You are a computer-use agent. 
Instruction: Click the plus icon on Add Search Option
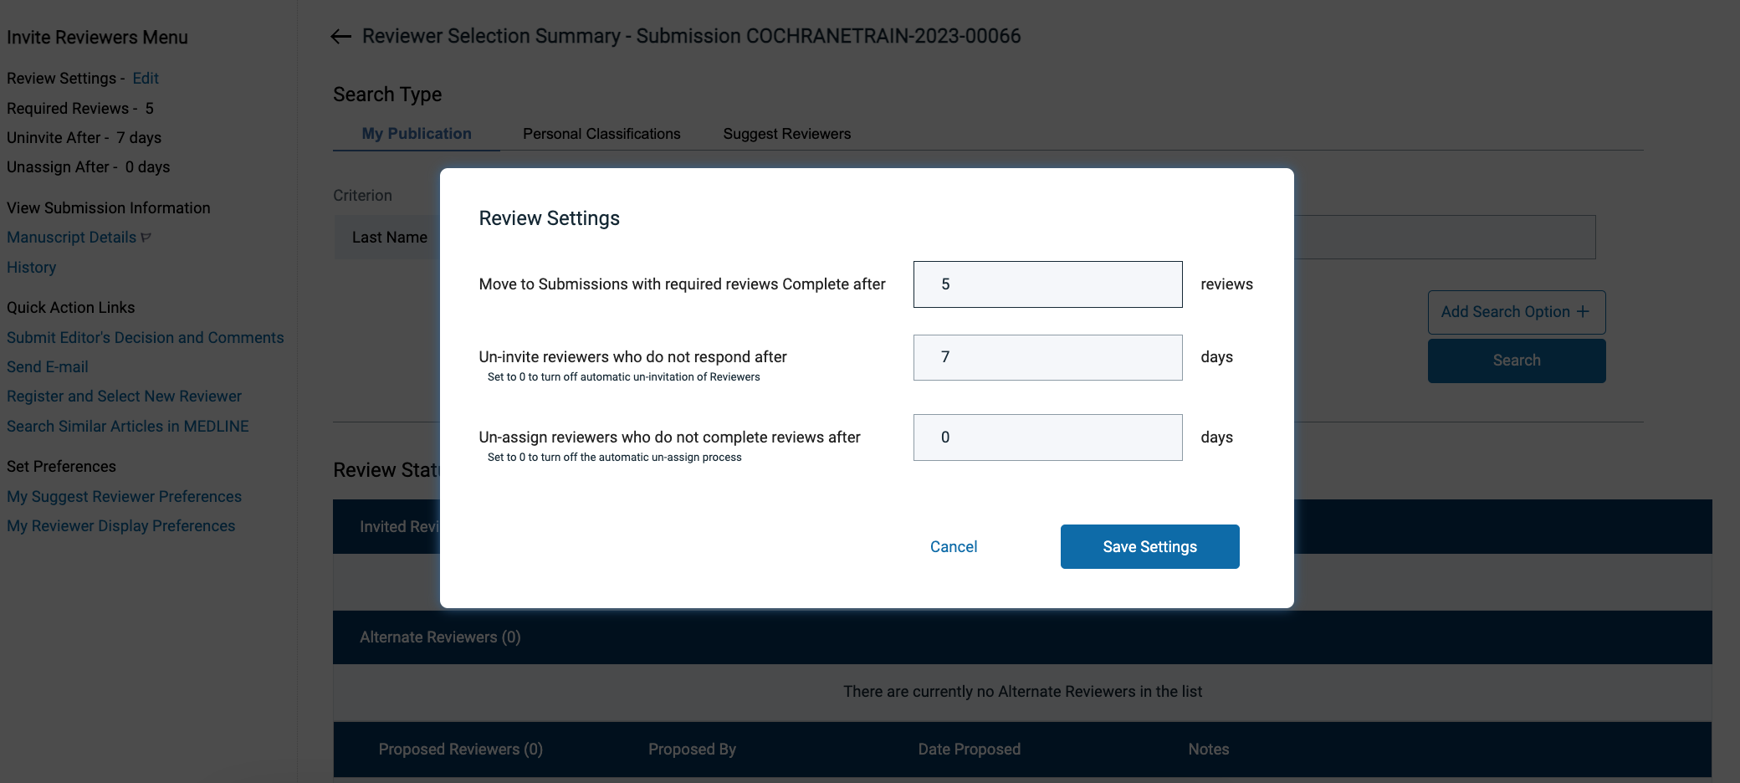[x=1583, y=311]
